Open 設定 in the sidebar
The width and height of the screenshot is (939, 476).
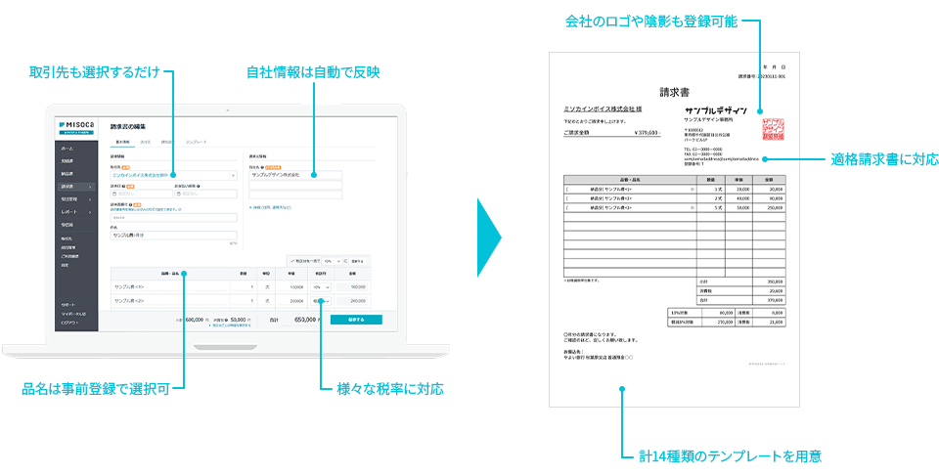point(65,264)
